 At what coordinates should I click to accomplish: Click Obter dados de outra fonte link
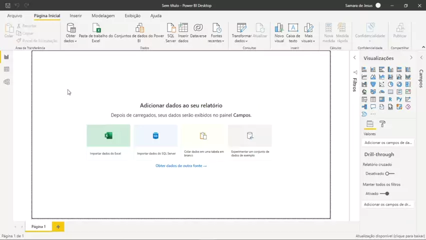coord(181,165)
